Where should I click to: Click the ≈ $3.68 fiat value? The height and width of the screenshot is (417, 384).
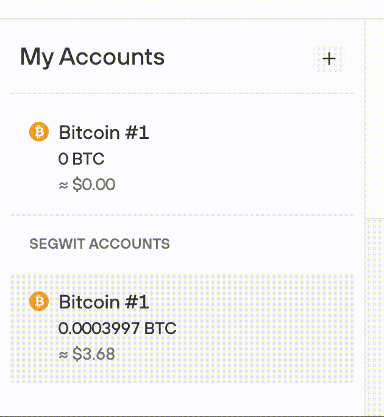click(87, 354)
